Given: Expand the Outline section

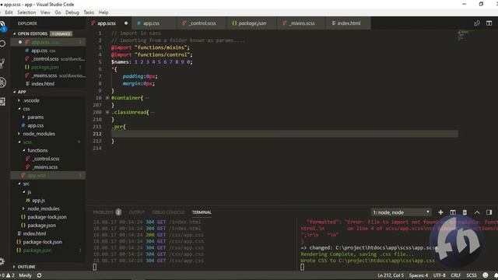Looking at the screenshot, I should click(x=14, y=267).
